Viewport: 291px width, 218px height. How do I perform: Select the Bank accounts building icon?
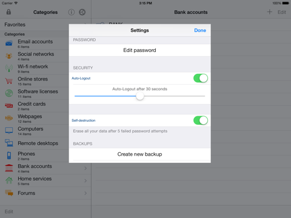[9, 168]
